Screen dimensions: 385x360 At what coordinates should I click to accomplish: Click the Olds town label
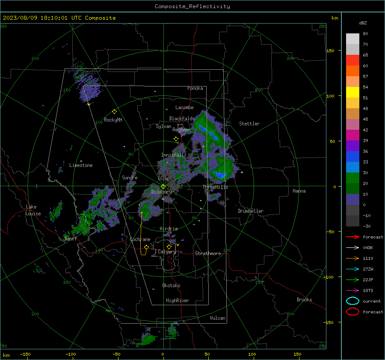[x=163, y=179]
